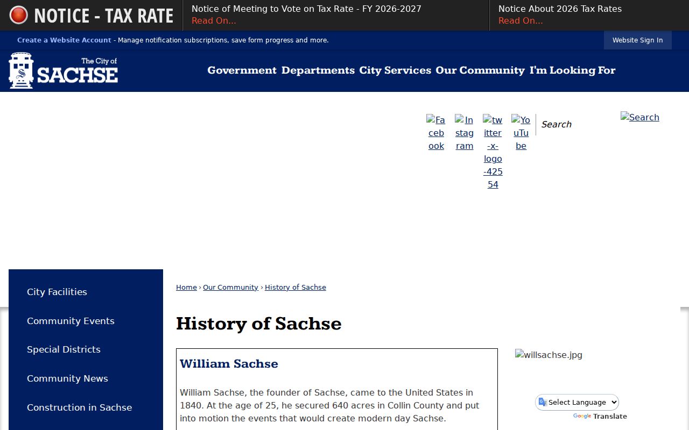Open the Our Community menu

click(480, 70)
